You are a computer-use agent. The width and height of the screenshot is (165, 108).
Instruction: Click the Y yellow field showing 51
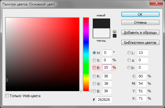pos(142,91)
